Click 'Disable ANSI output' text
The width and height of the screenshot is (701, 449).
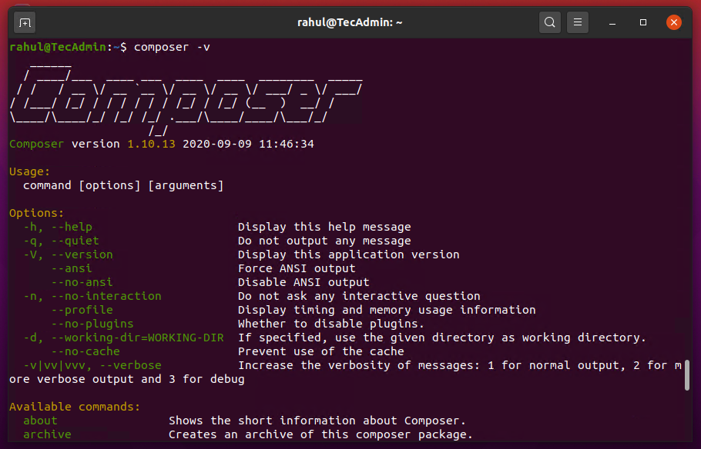click(304, 282)
